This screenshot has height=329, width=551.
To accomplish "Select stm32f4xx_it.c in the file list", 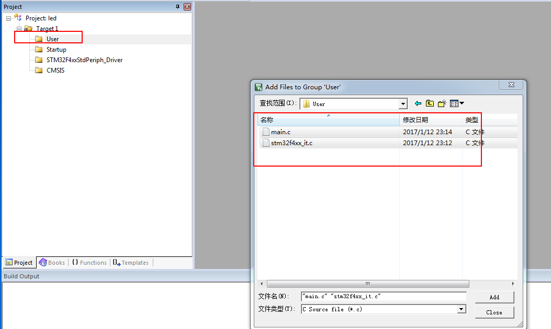I will [291, 143].
